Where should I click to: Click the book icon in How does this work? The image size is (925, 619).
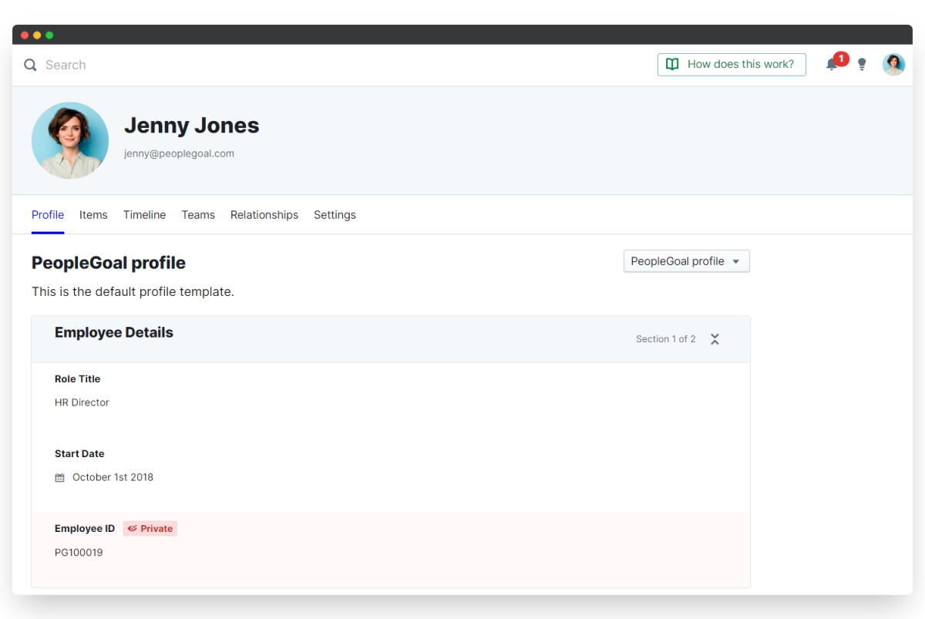point(672,65)
